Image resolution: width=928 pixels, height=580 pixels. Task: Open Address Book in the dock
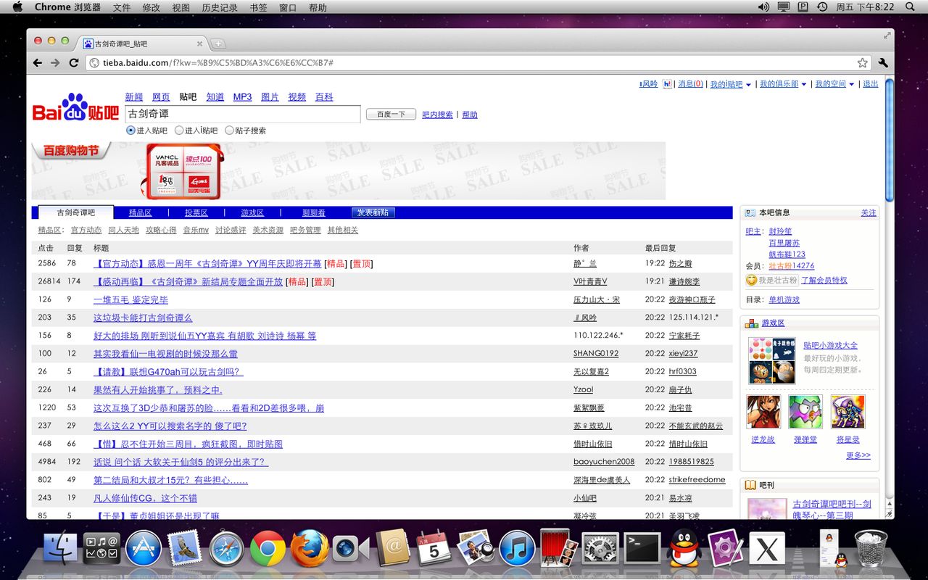tap(392, 548)
